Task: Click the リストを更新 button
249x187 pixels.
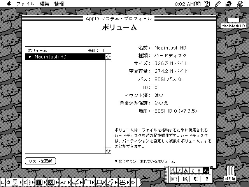Action: [x=40, y=161]
